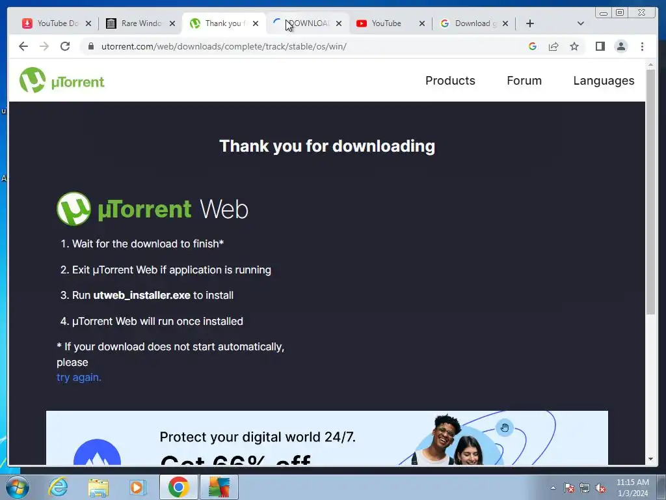
Task: Open the Windows Start menu
Action: coord(17,487)
